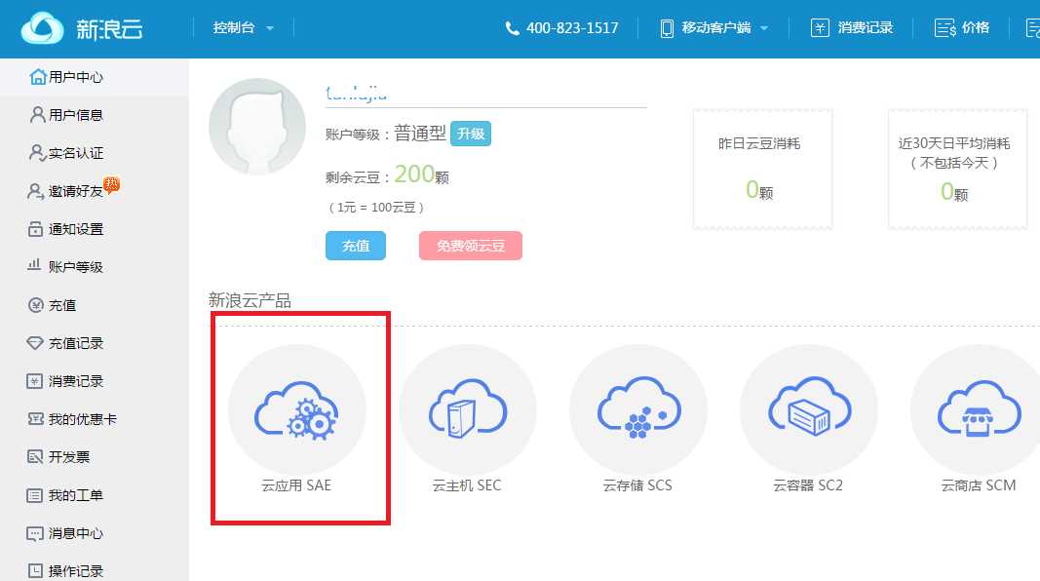Screen dimensions: 1040x581
Task: Click the chat bubble icon beside 消息中心
Action: click(35, 533)
